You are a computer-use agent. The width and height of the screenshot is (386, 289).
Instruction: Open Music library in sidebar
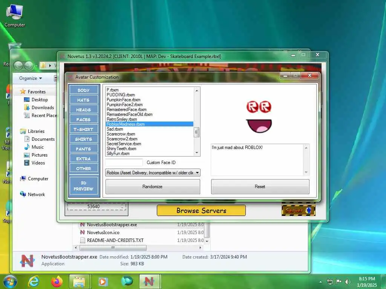(34, 147)
